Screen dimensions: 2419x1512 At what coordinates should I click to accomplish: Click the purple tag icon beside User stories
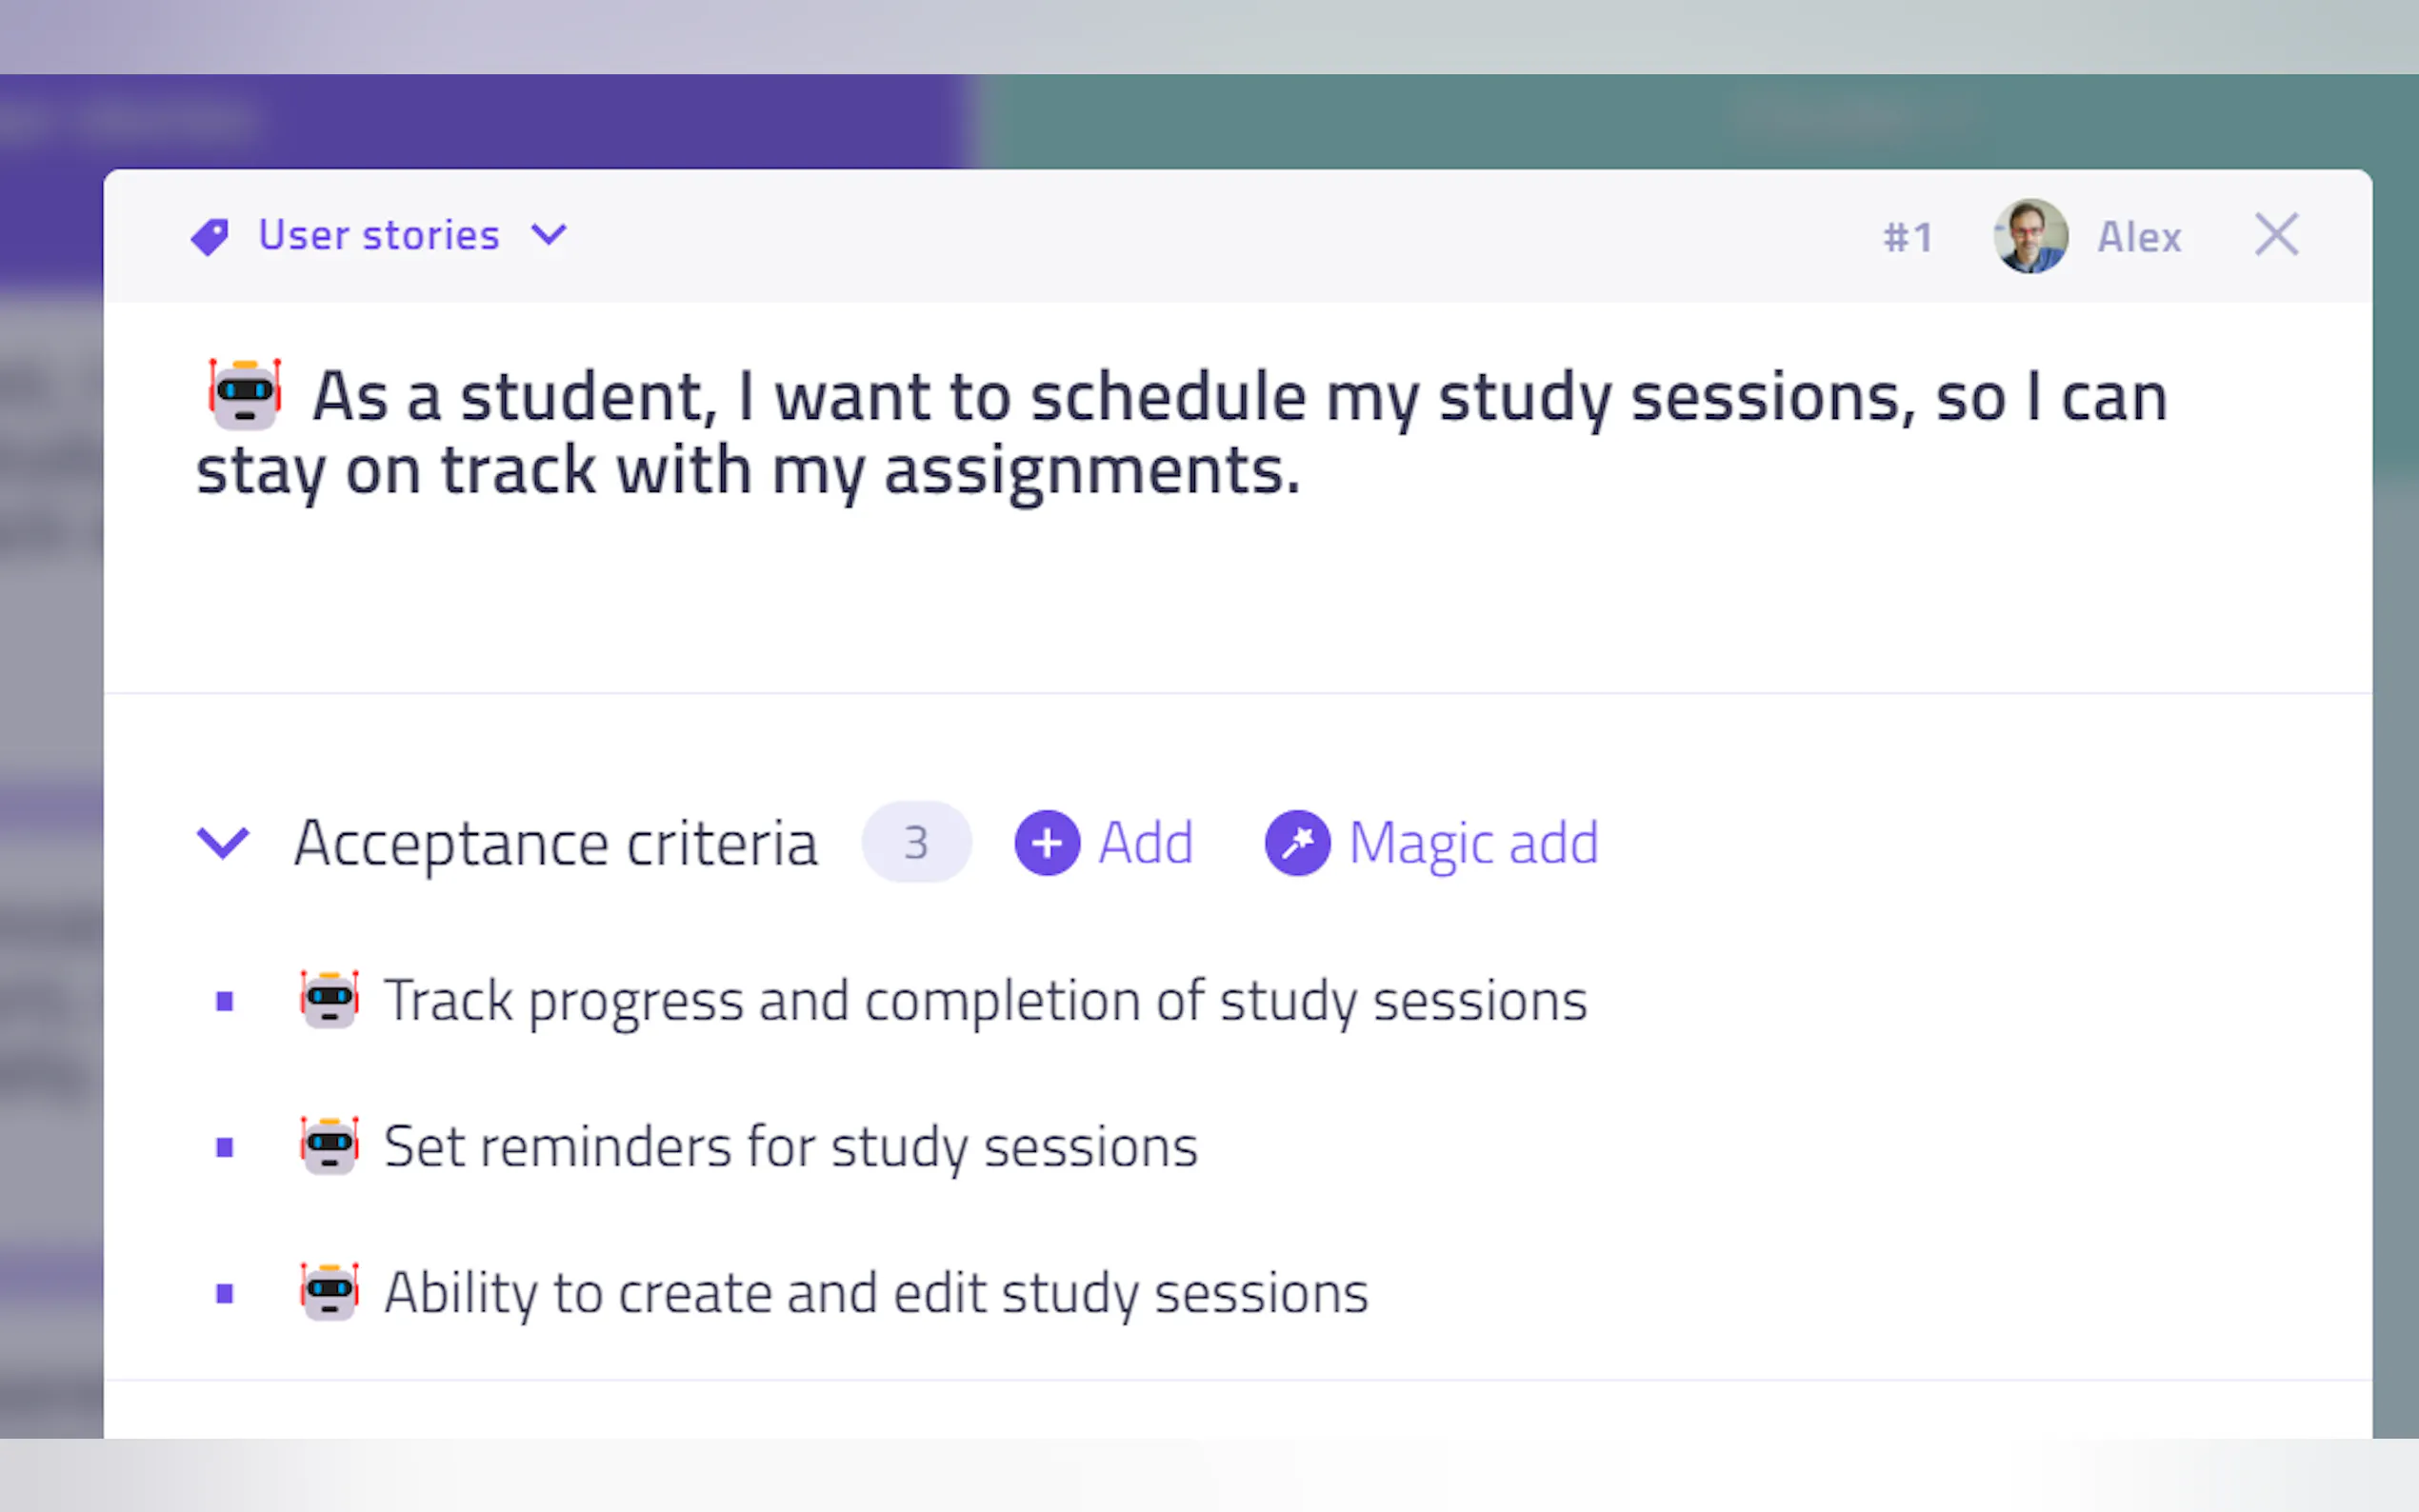tap(210, 237)
